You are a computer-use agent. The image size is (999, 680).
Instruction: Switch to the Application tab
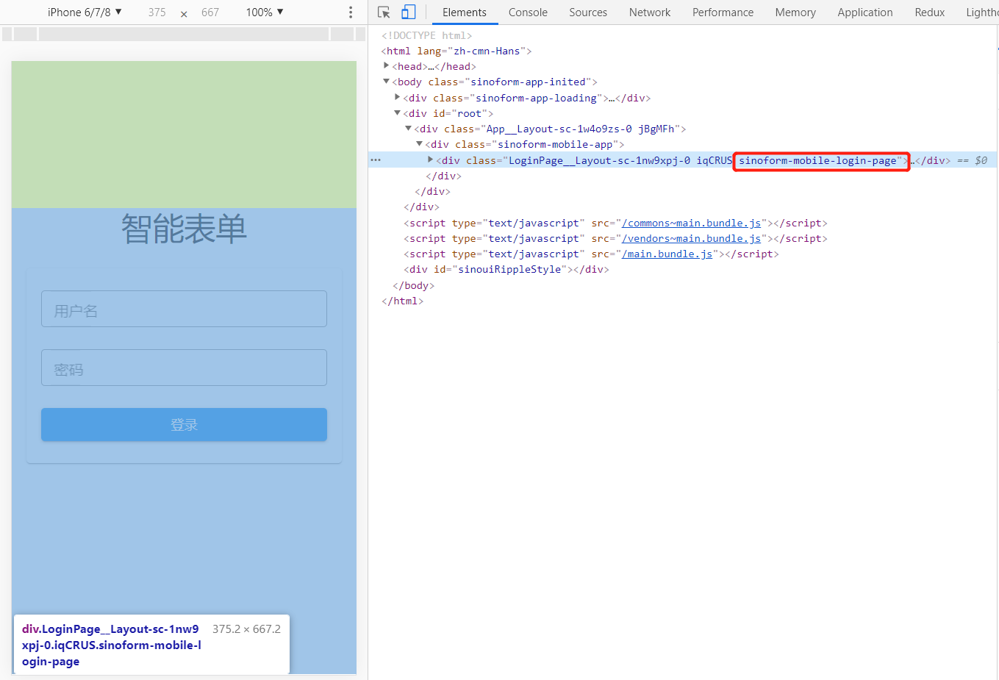coord(865,12)
